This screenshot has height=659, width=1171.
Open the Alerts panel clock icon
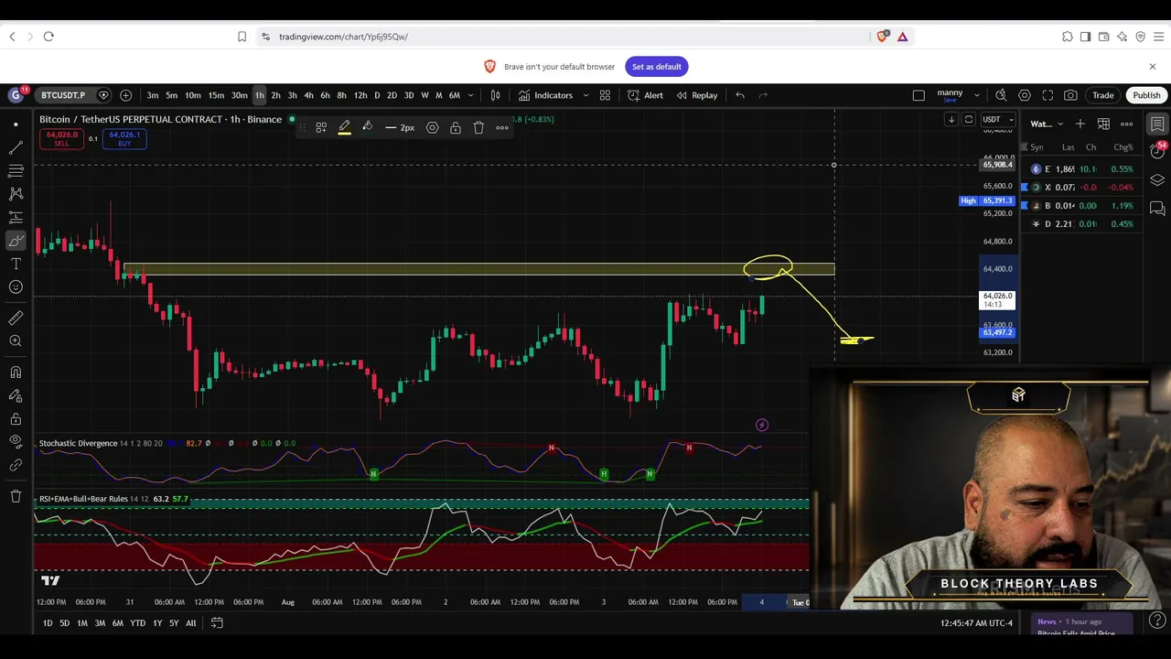[x=1157, y=152]
